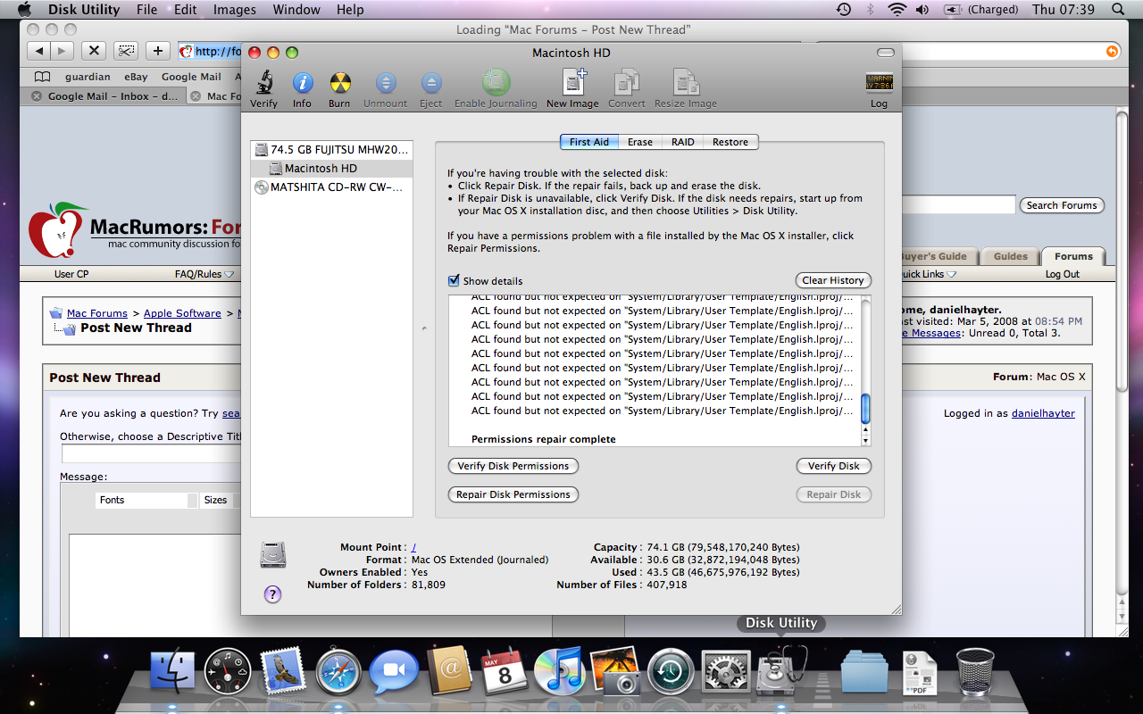The width and height of the screenshot is (1143, 714).
Task: Launch iTunes from the Dock
Action: (x=559, y=670)
